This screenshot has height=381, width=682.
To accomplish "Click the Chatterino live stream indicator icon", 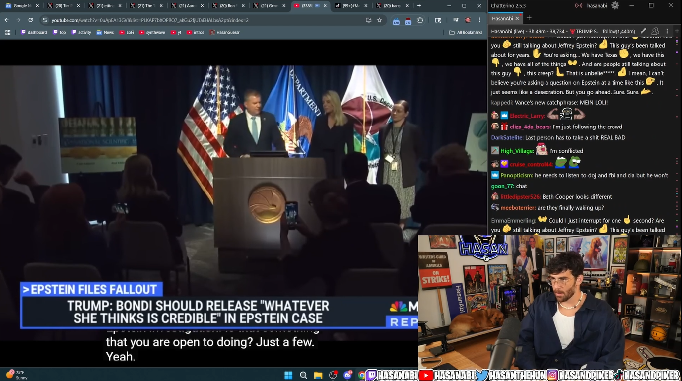I will pyautogui.click(x=579, y=6).
